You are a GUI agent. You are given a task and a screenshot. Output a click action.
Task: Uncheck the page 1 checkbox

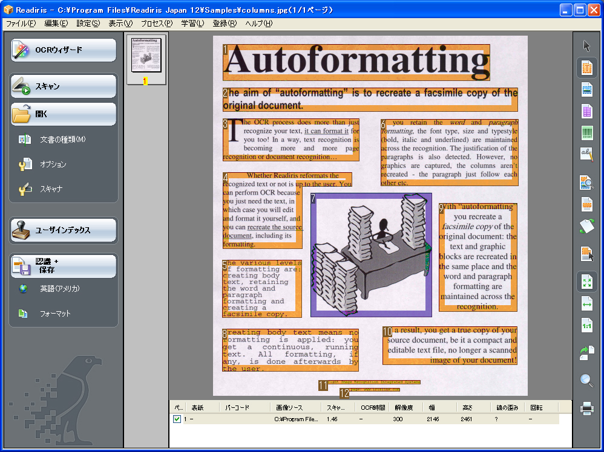(177, 419)
